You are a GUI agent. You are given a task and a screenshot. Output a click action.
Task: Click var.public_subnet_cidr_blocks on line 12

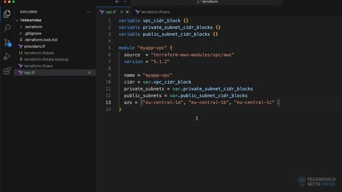click(x=208, y=95)
